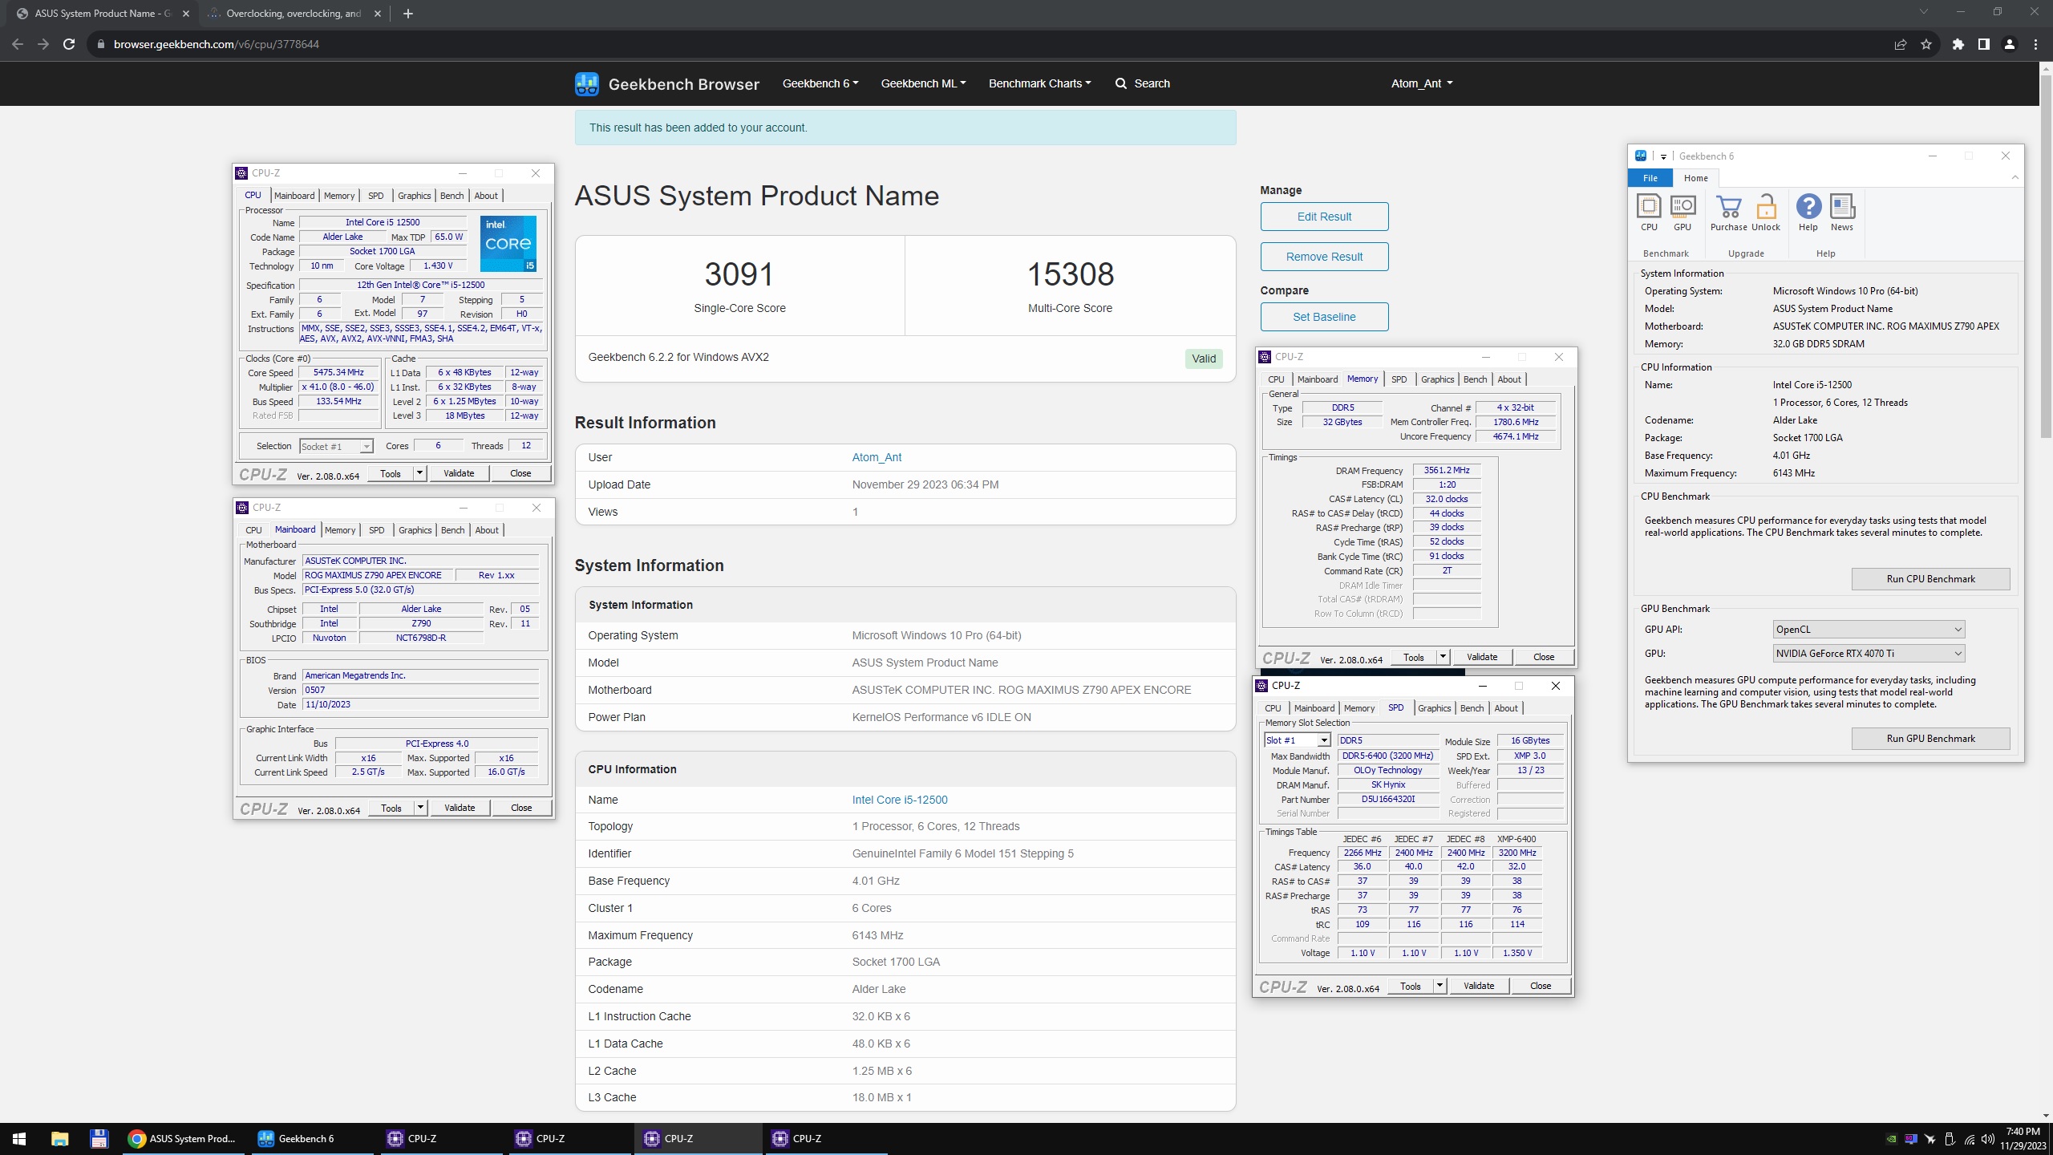2053x1155 pixels.
Task: Open the GPU API OpenCL dropdown
Action: pos(1869,630)
